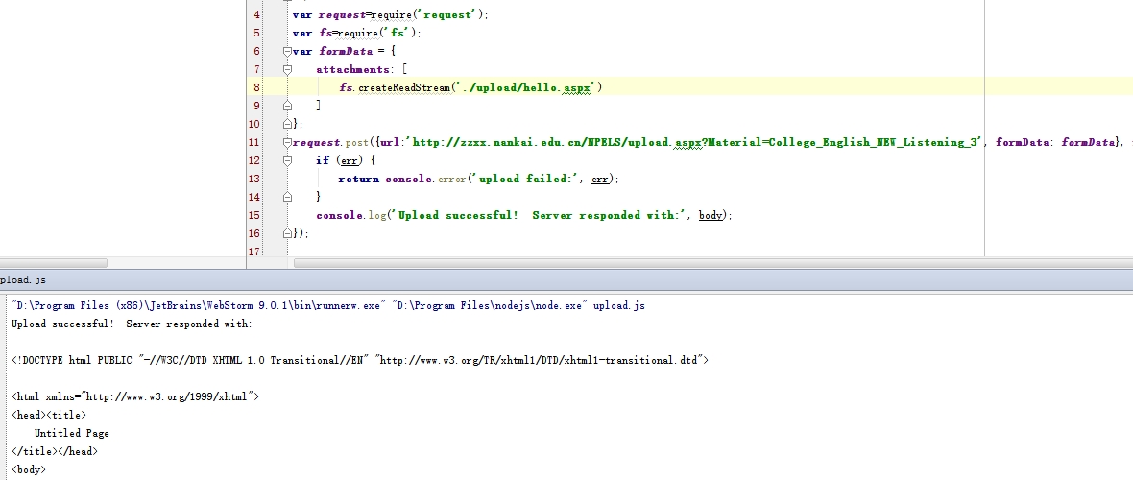Collapse the request.post call fold on line 11
1133x480 pixels.
(287, 142)
